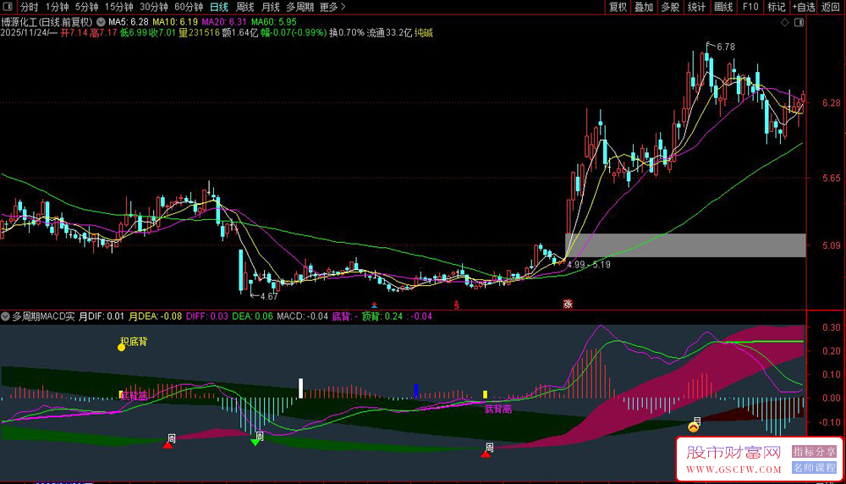Open the 统计 statistics tool
The image size is (846, 484).
696,7
